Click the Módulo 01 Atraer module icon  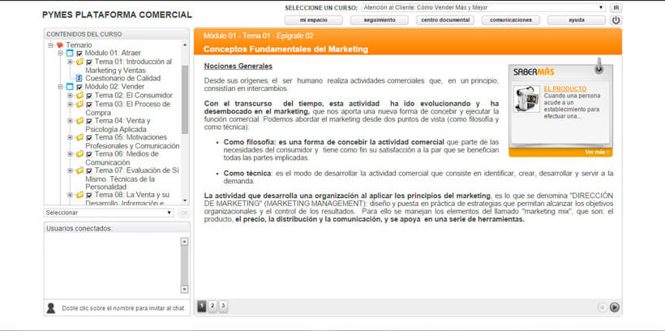pyautogui.click(x=70, y=54)
